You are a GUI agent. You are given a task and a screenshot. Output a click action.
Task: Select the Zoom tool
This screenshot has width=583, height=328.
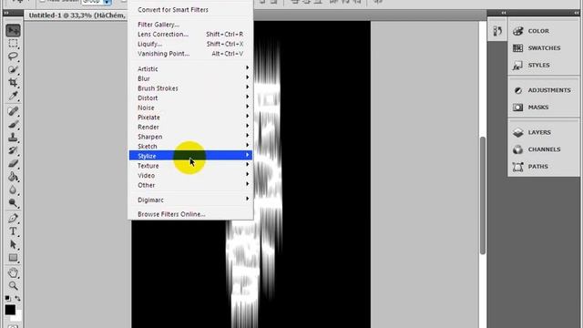(x=13, y=285)
